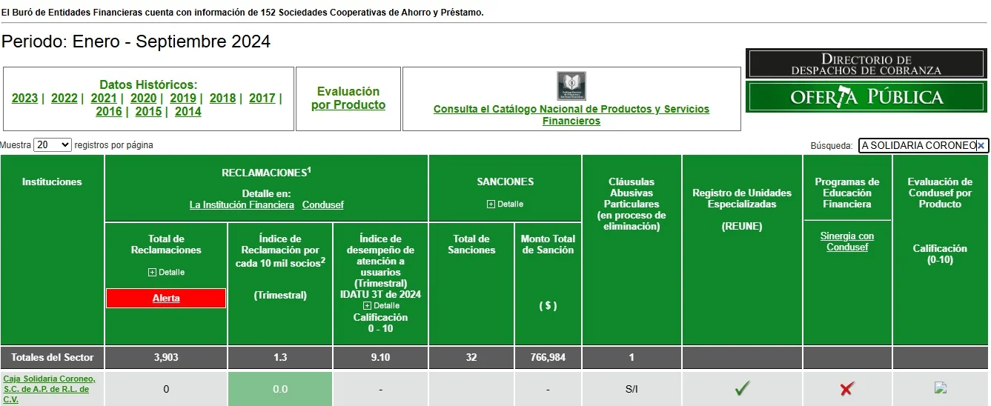This screenshot has width=991, height=406.
Task: Click into the Búsqueda search field
Action: 916,146
